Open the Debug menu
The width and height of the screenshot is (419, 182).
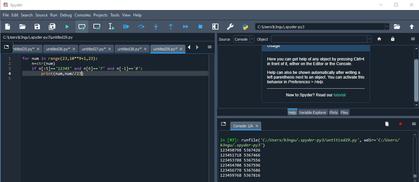[x=66, y=15]
